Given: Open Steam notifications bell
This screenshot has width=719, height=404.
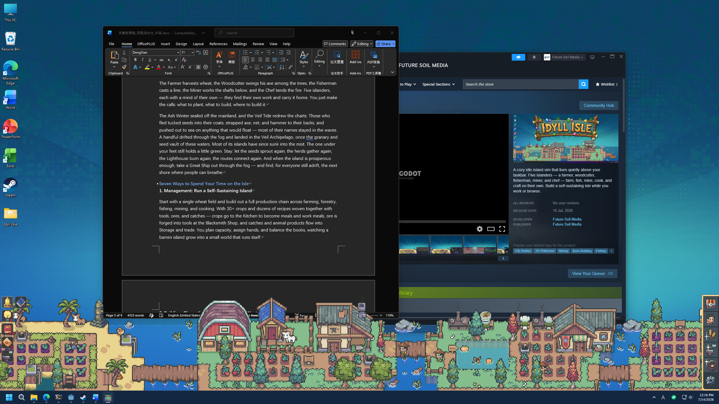Looking at the screenshot, I should [x=534, y=57].
